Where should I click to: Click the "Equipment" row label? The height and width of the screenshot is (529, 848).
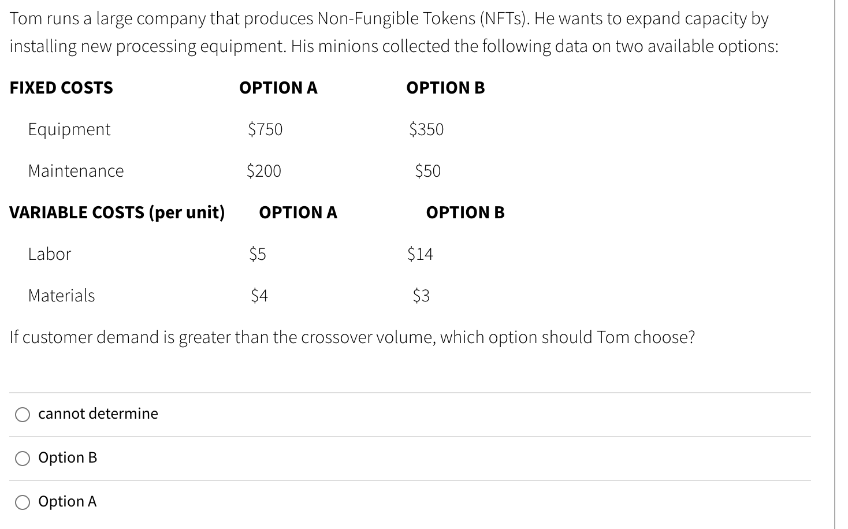coord(69,129)
